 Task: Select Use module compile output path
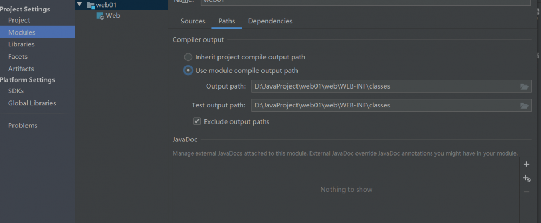(188, 70)
